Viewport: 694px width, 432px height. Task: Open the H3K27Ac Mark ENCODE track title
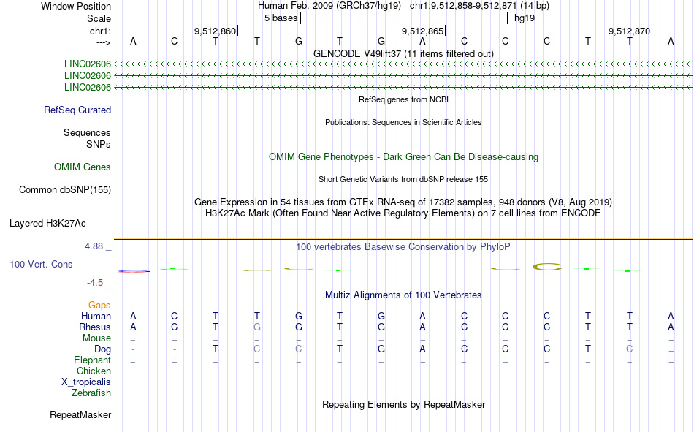tap(403, 213)
